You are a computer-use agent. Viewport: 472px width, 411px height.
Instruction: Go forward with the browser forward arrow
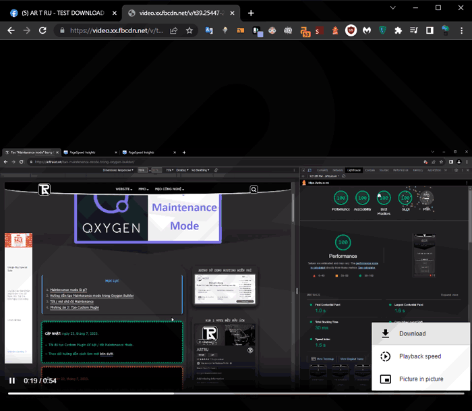[x=27, y=30]
